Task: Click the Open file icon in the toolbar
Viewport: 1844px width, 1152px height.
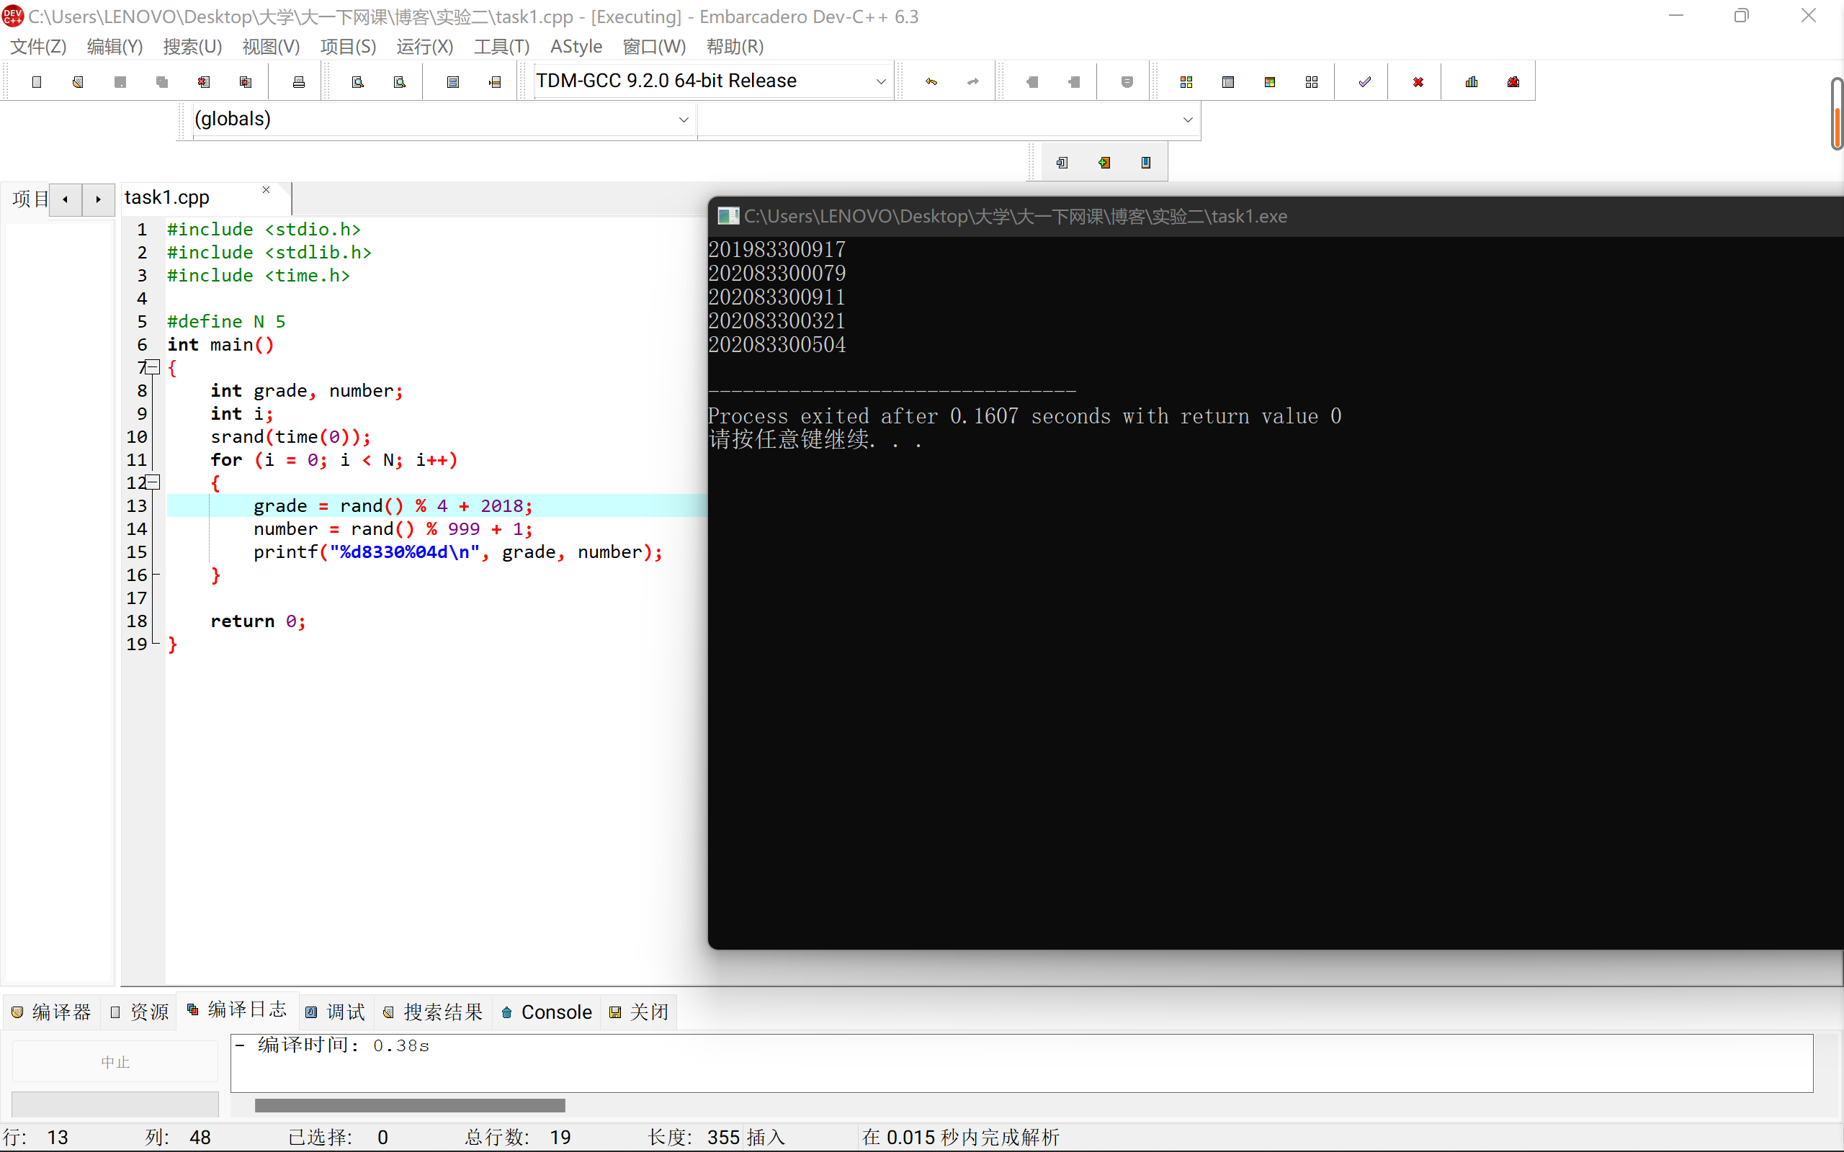Action: coord(78,81)
